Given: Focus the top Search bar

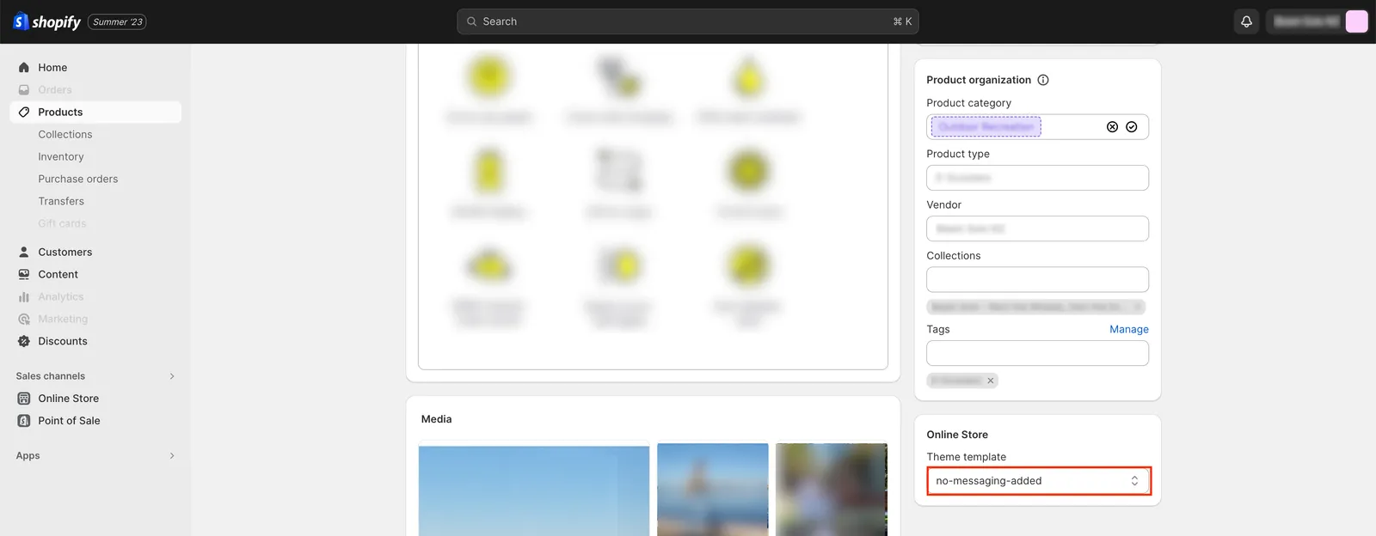Looking at the screenshot, I should pyautogui.click(x=688, y=21).
